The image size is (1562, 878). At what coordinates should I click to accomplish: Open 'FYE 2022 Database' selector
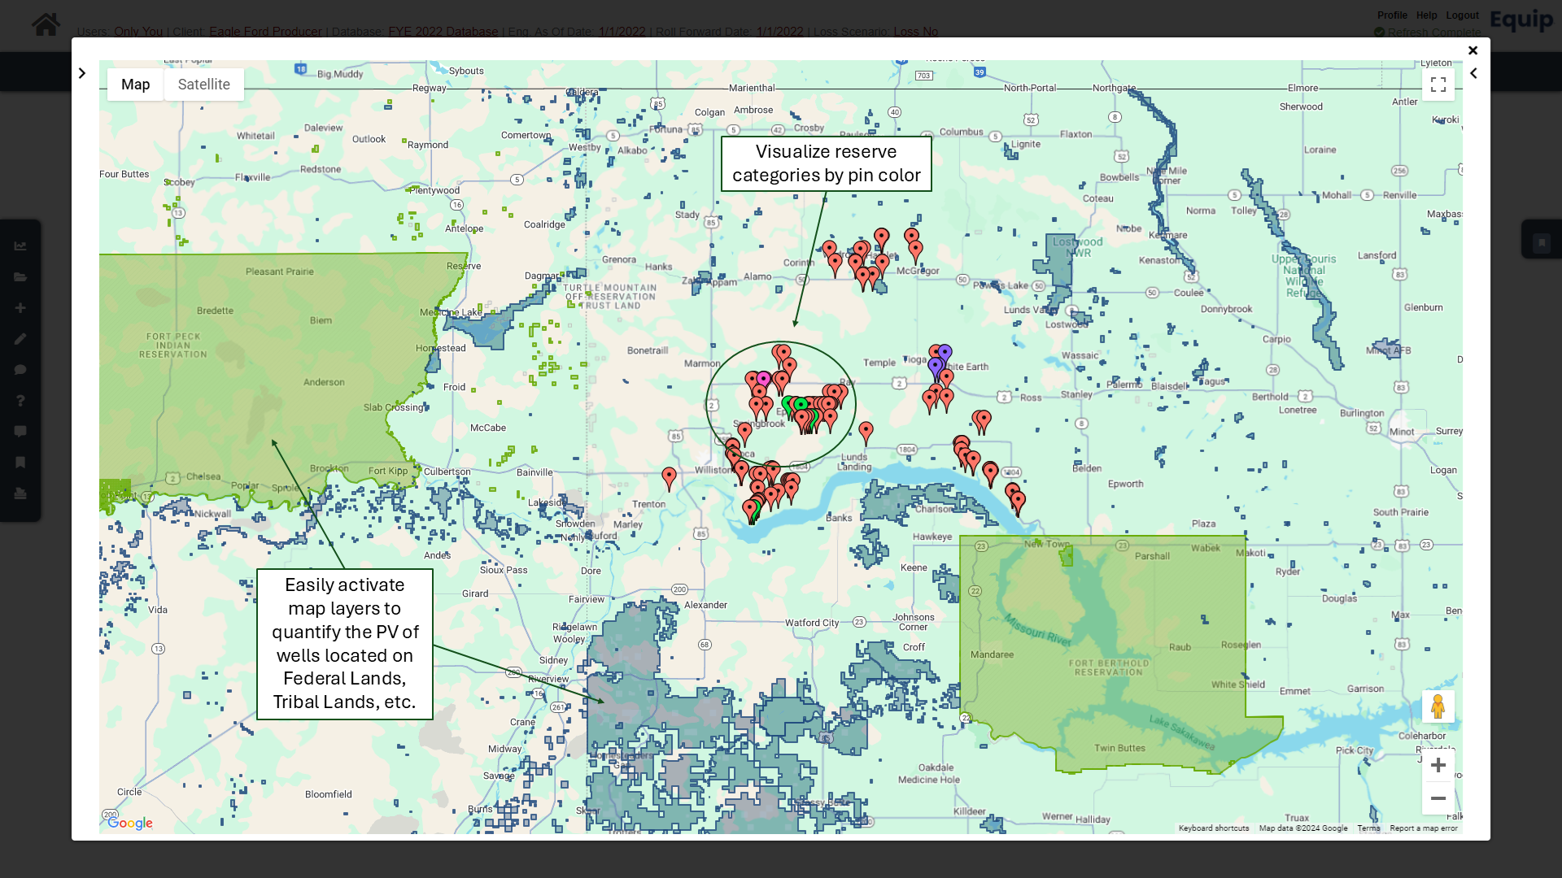(x=443, y=32)
